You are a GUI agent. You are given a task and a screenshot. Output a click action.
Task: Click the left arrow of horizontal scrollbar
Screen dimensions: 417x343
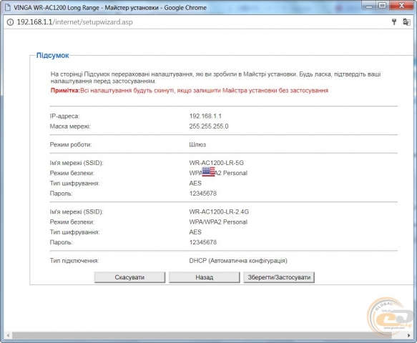(x=8, y=335)
